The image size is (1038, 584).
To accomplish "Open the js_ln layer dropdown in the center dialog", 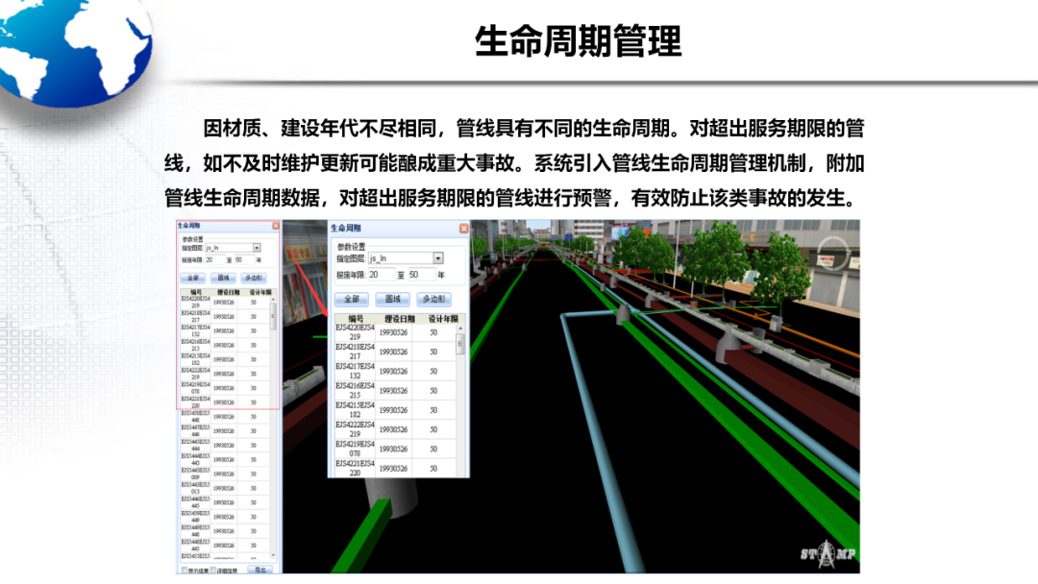I will 438,257.
